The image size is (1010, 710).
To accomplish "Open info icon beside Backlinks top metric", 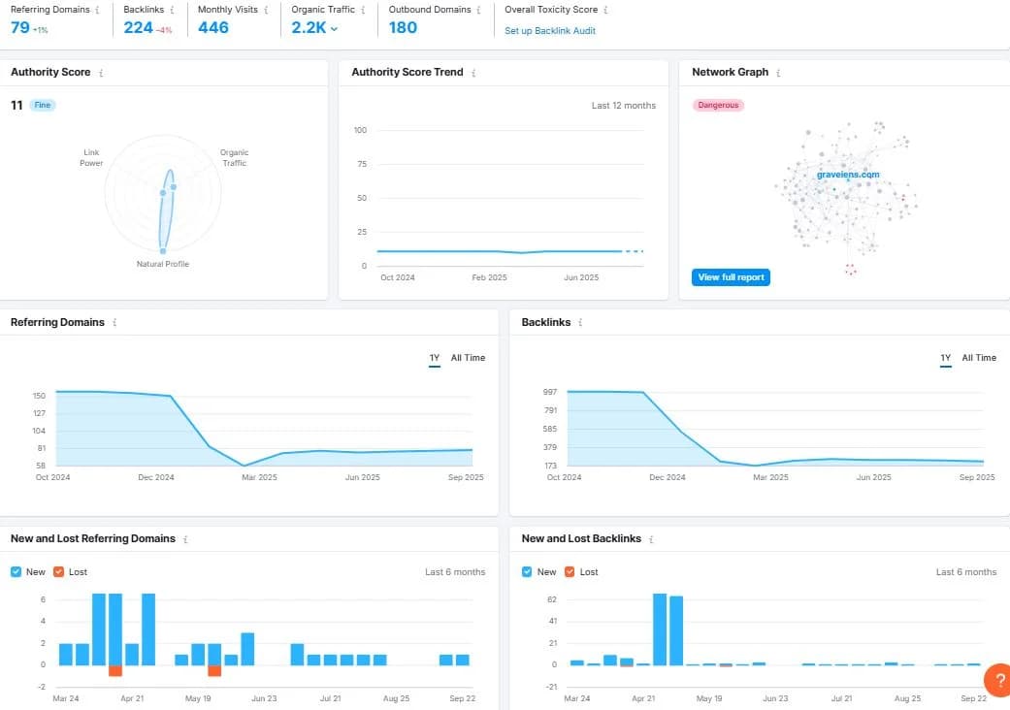I will coord(172,10).
